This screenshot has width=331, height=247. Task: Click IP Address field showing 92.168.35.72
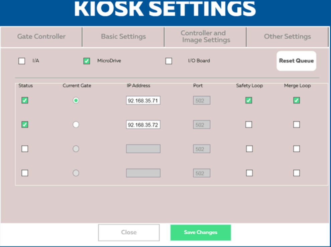tap(143, 125)
